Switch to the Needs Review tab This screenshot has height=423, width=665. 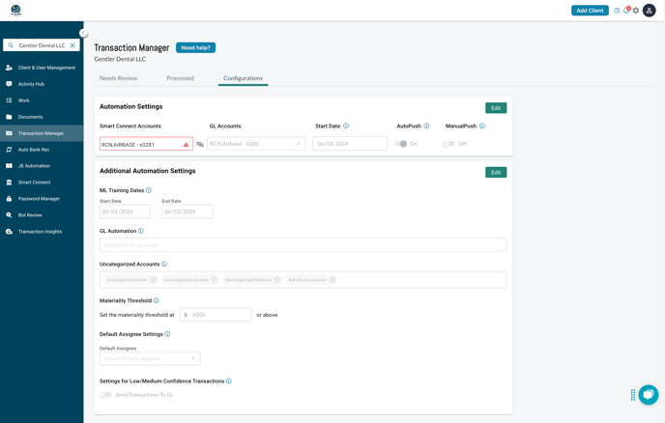(x=118, y=78)
